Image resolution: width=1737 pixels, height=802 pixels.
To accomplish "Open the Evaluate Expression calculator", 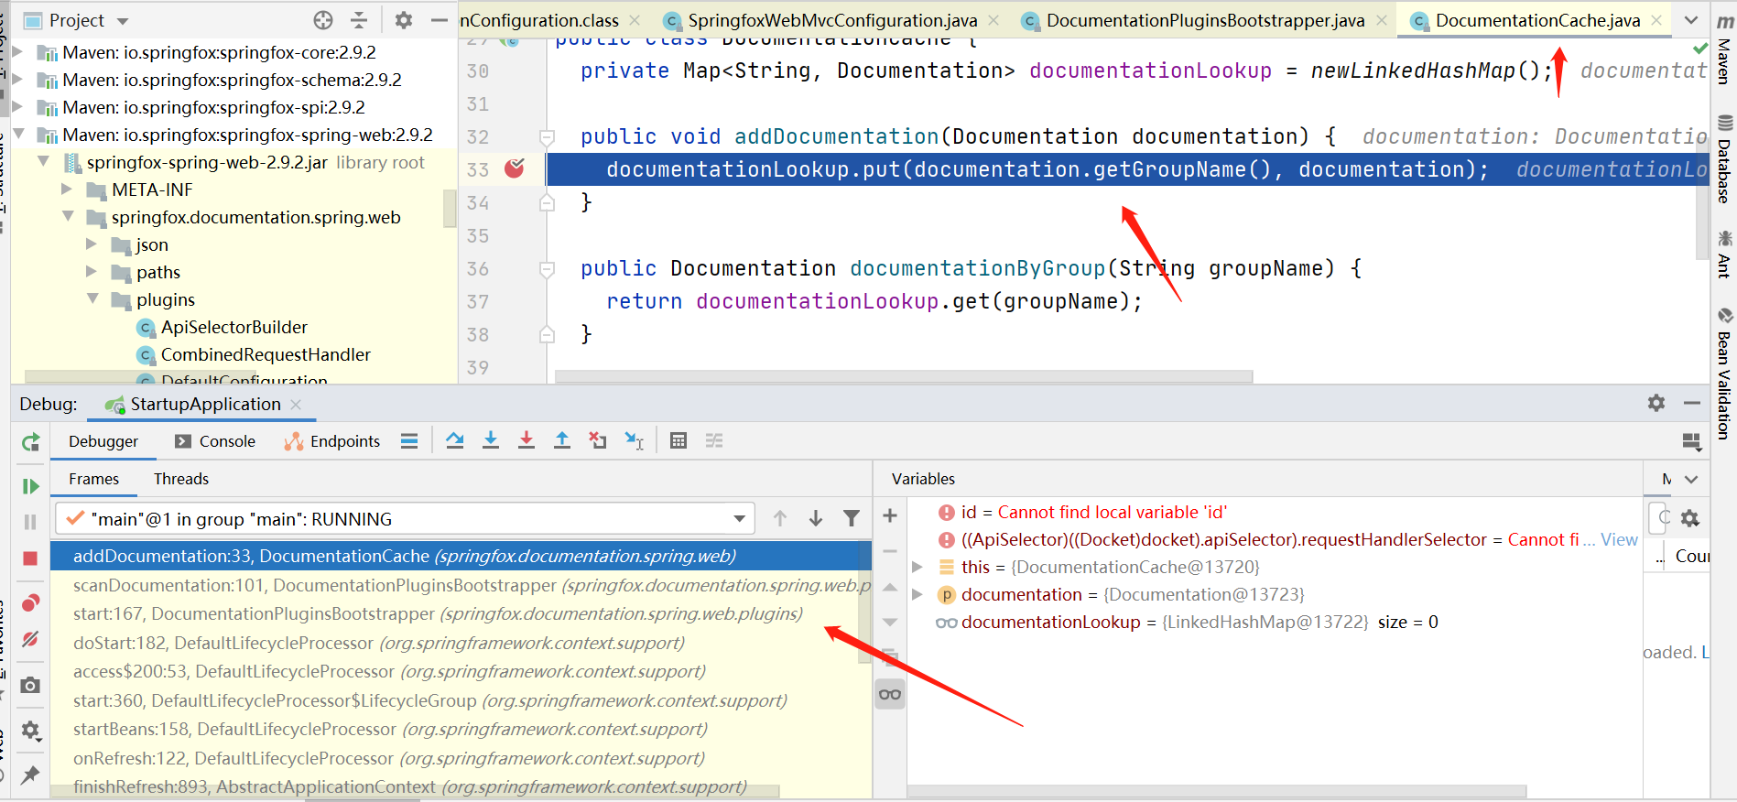I will pyautogui.click(x=678, y=440).
